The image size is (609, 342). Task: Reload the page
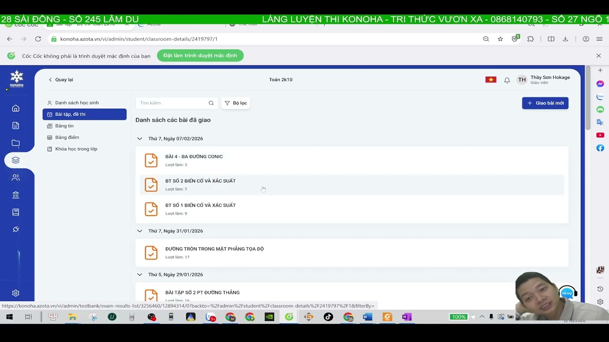(38, 39)
